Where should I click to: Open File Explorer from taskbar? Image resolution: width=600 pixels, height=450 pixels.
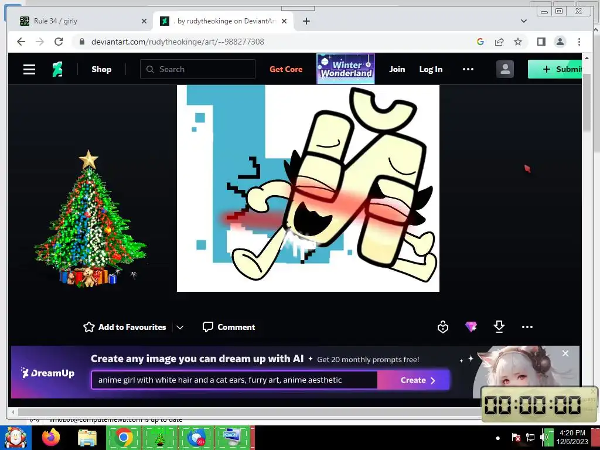(87, 438)
